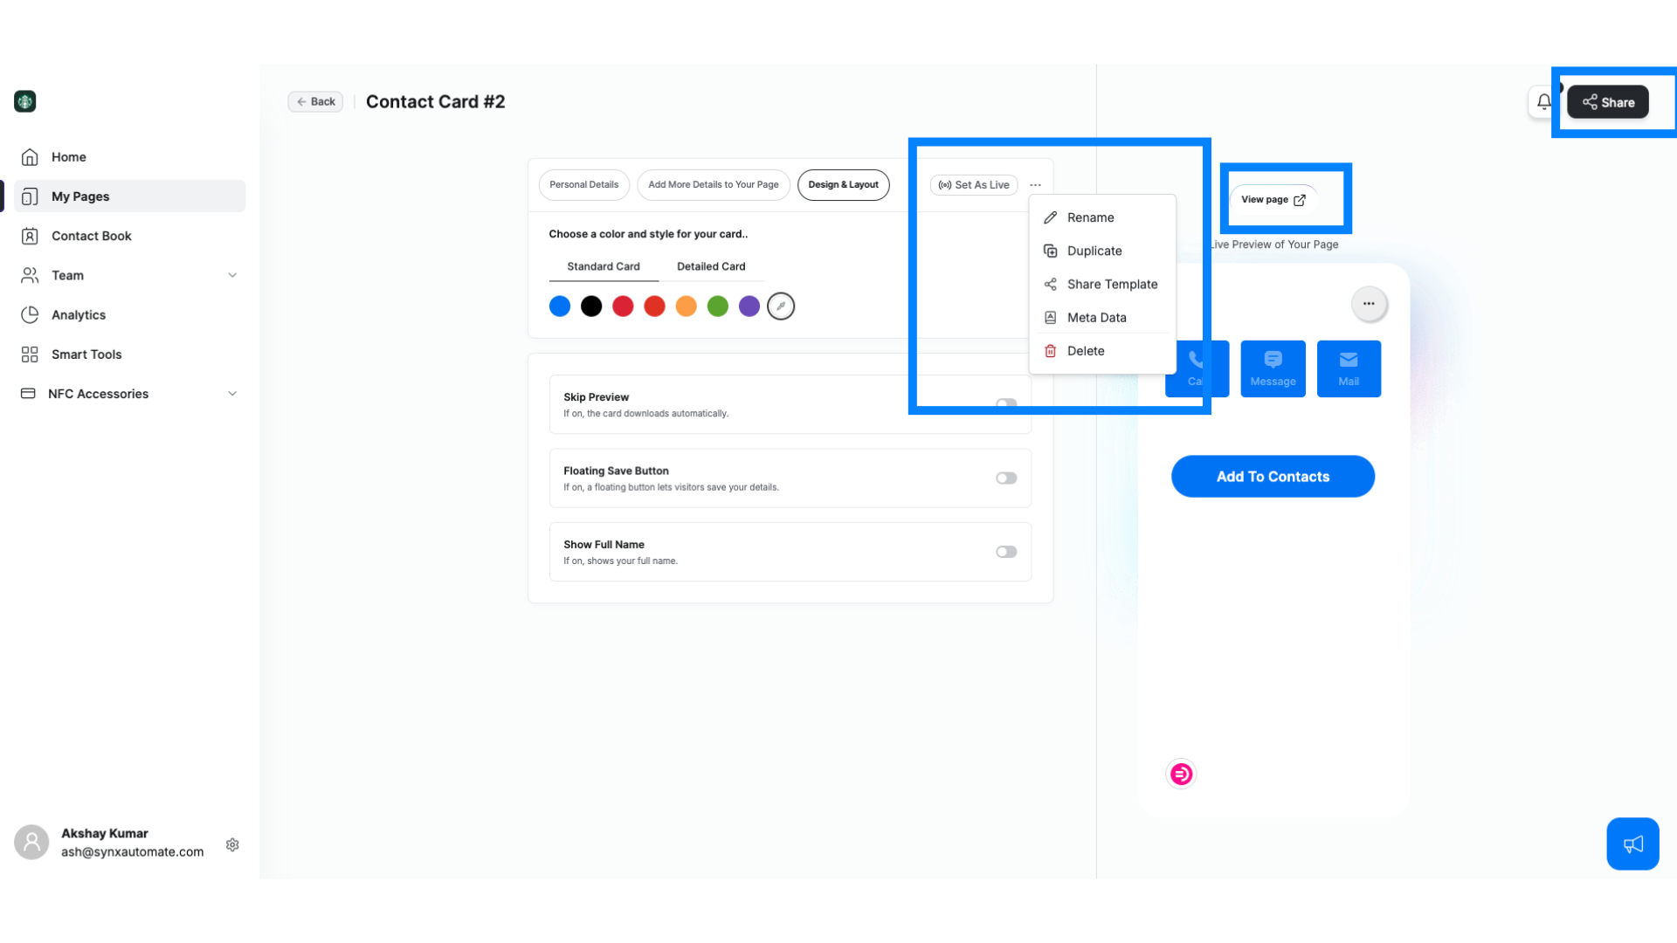Toggle the Skip Preview switch
This screenshot has height=943, width=1677.
pyautogui.click(x=1005, y=403)
